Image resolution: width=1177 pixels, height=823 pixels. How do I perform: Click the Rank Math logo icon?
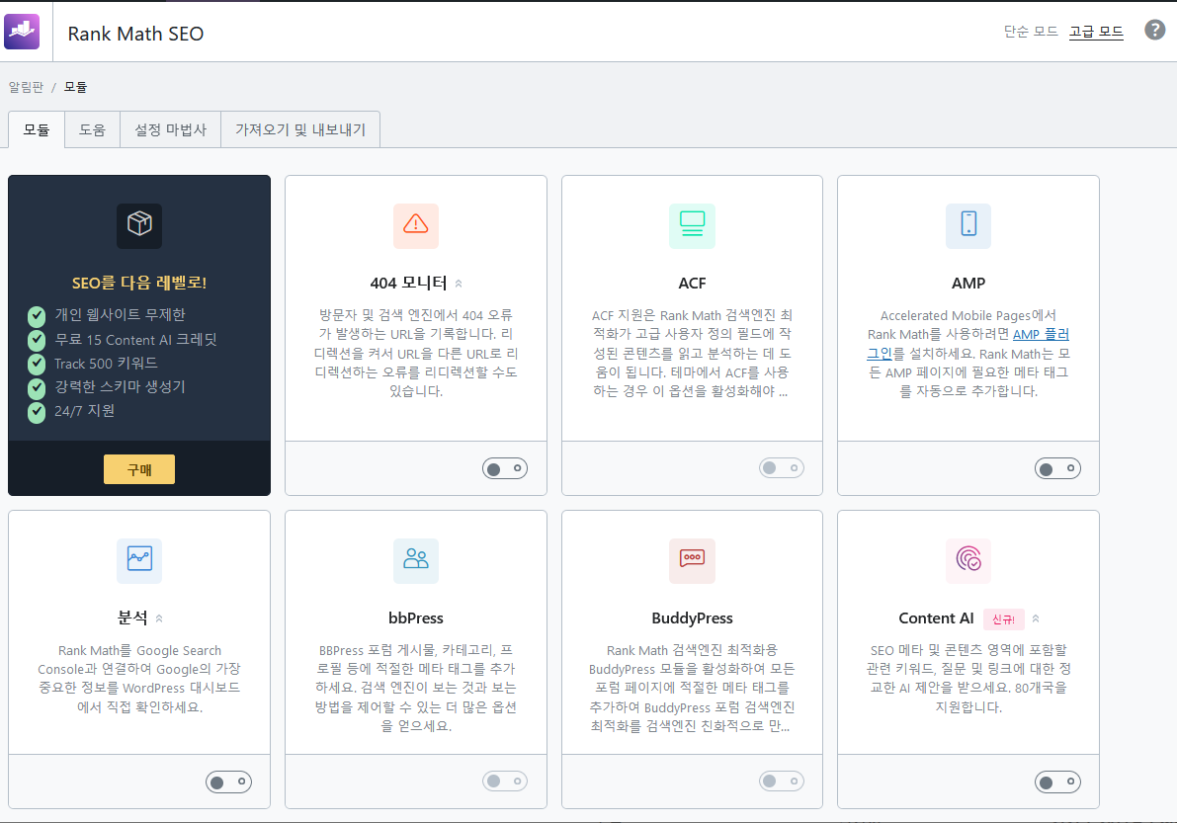22,31
